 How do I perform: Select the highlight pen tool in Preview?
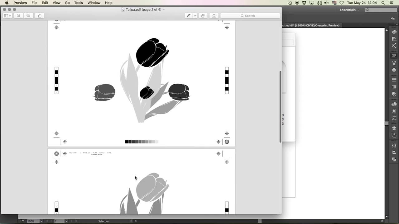(189, 16)
